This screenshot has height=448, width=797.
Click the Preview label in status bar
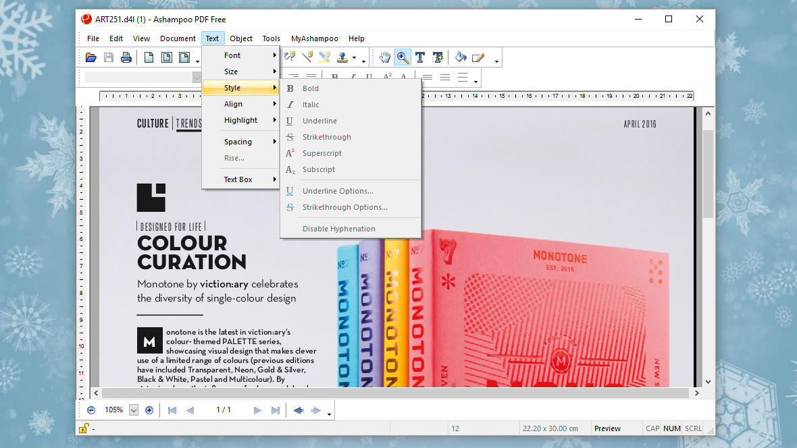607,428
